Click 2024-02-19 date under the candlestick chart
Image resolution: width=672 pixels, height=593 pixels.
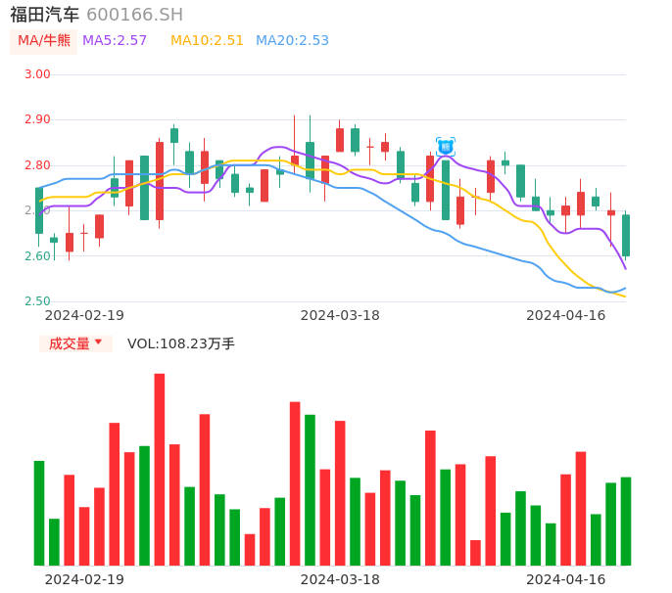pyautogui.click(x=84, y=315)
